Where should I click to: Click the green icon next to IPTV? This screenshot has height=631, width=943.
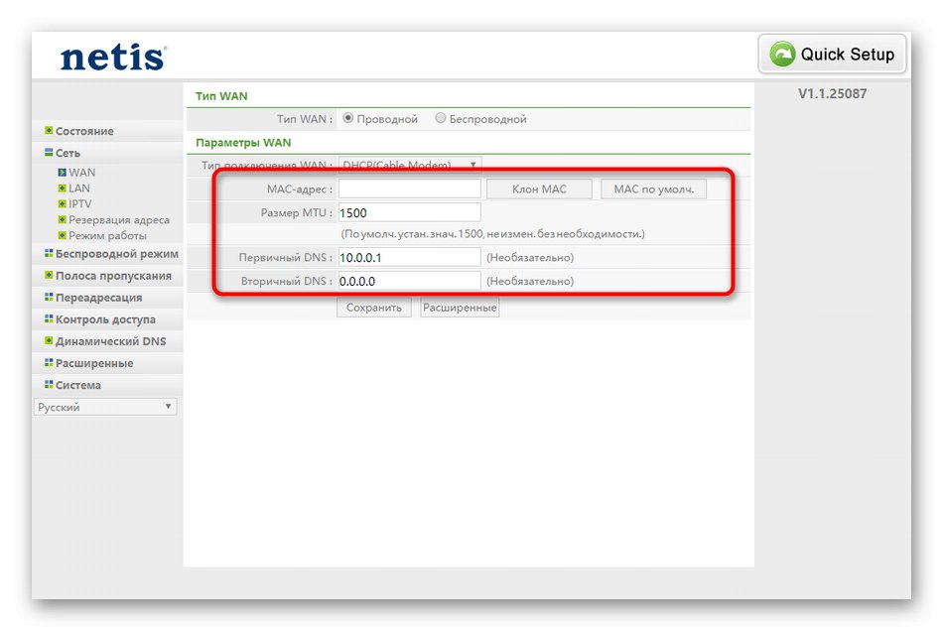(x=62, y=203)
